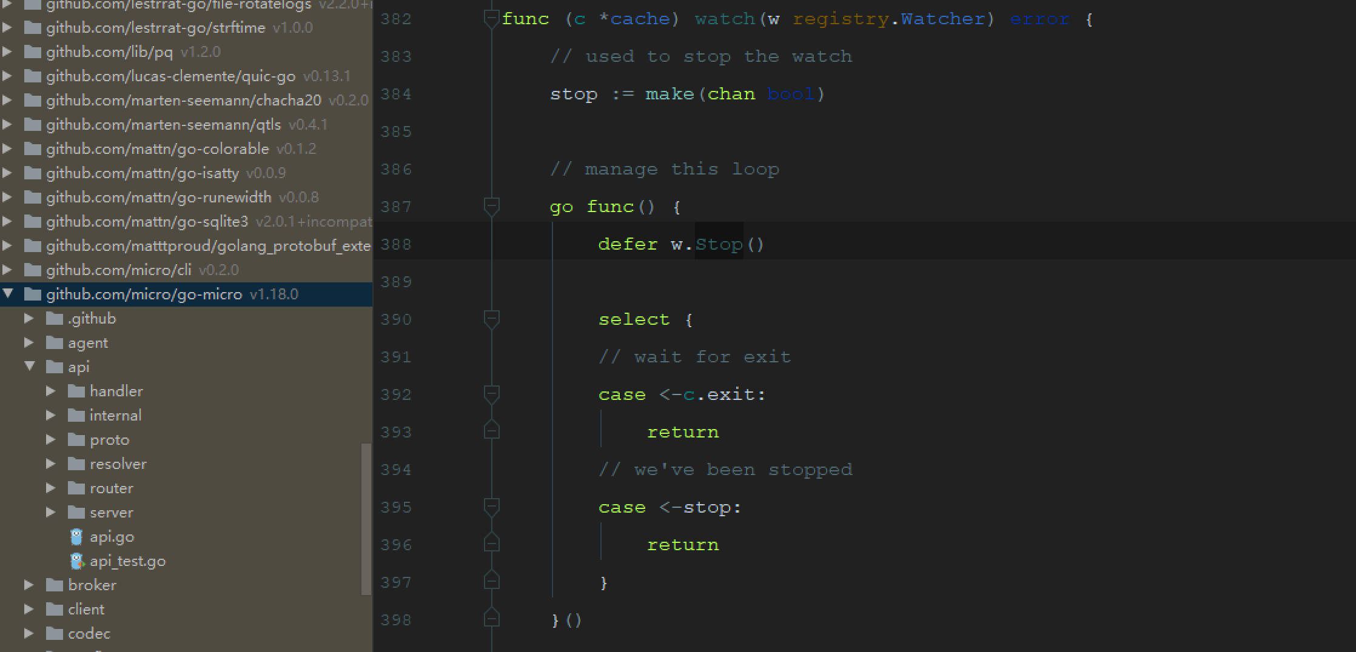This screenshot has height=652, width=1356.
Task: Click the registry package reference on line 382
Action: 841,19
